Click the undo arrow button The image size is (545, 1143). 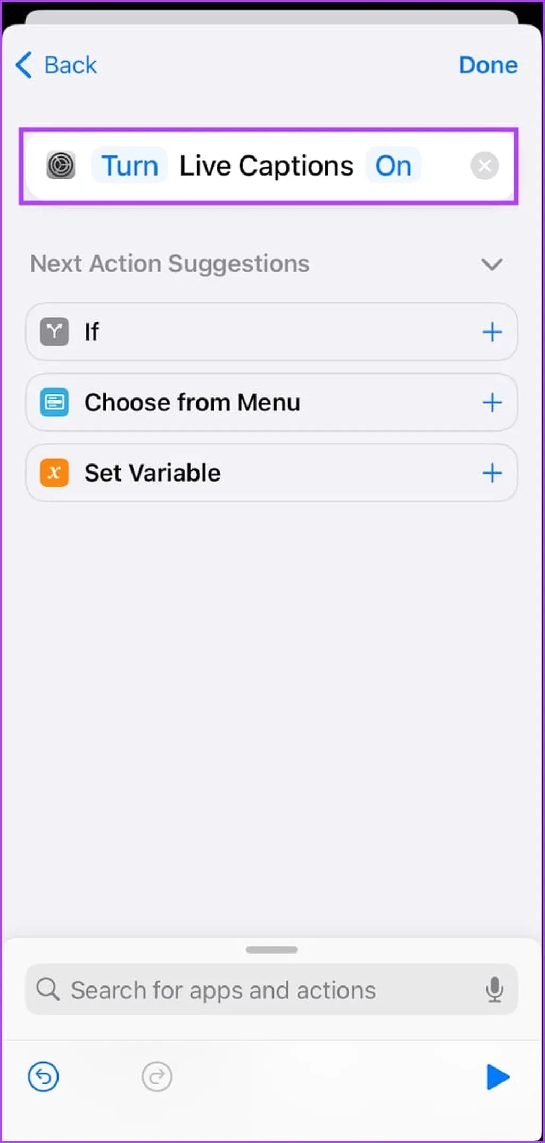coord(43,1076)
